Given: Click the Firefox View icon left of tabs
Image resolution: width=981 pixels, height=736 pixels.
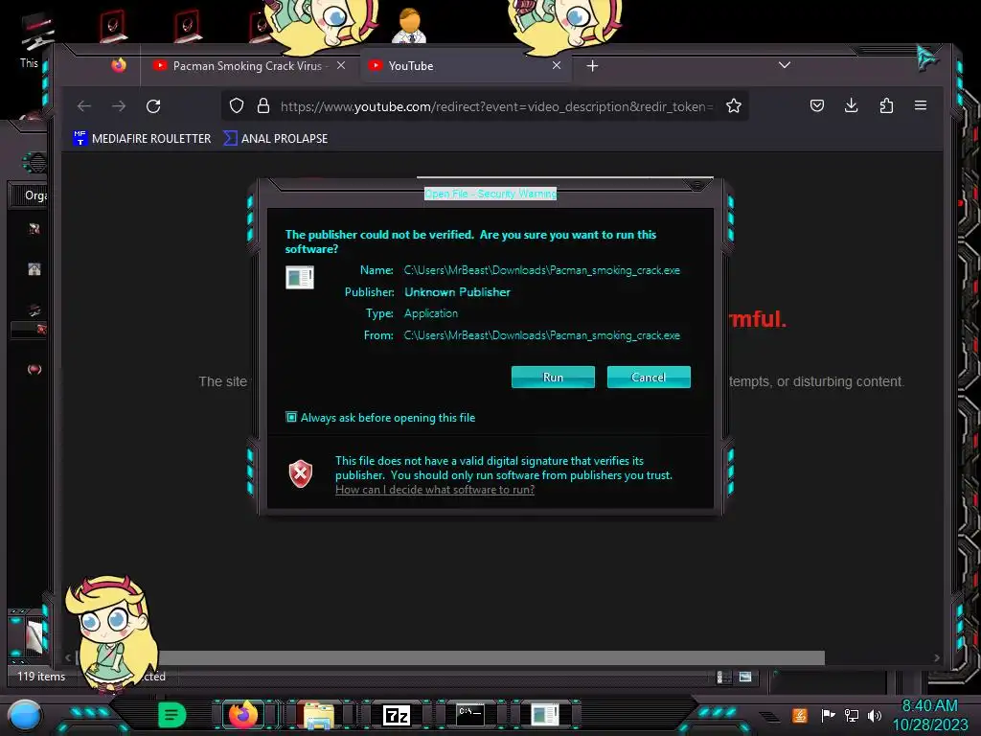Looking at the screenshot, I should pos(119,65).
